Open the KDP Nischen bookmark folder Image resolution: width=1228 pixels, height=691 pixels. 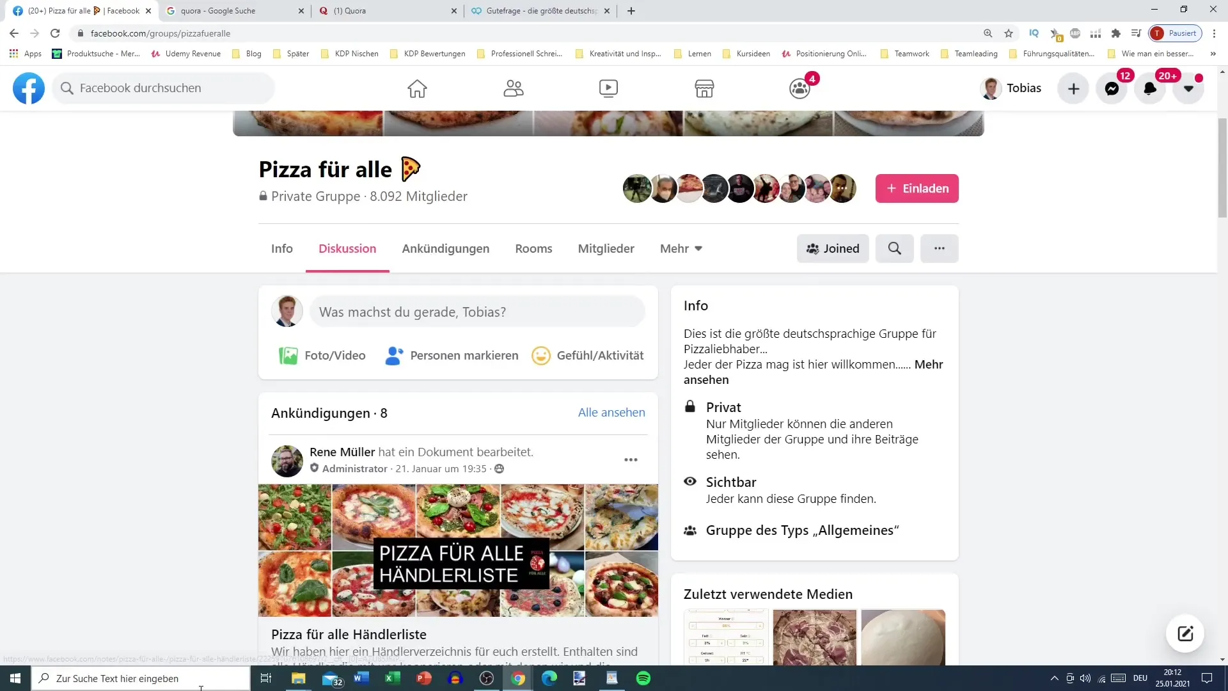(x=349, y=54)
